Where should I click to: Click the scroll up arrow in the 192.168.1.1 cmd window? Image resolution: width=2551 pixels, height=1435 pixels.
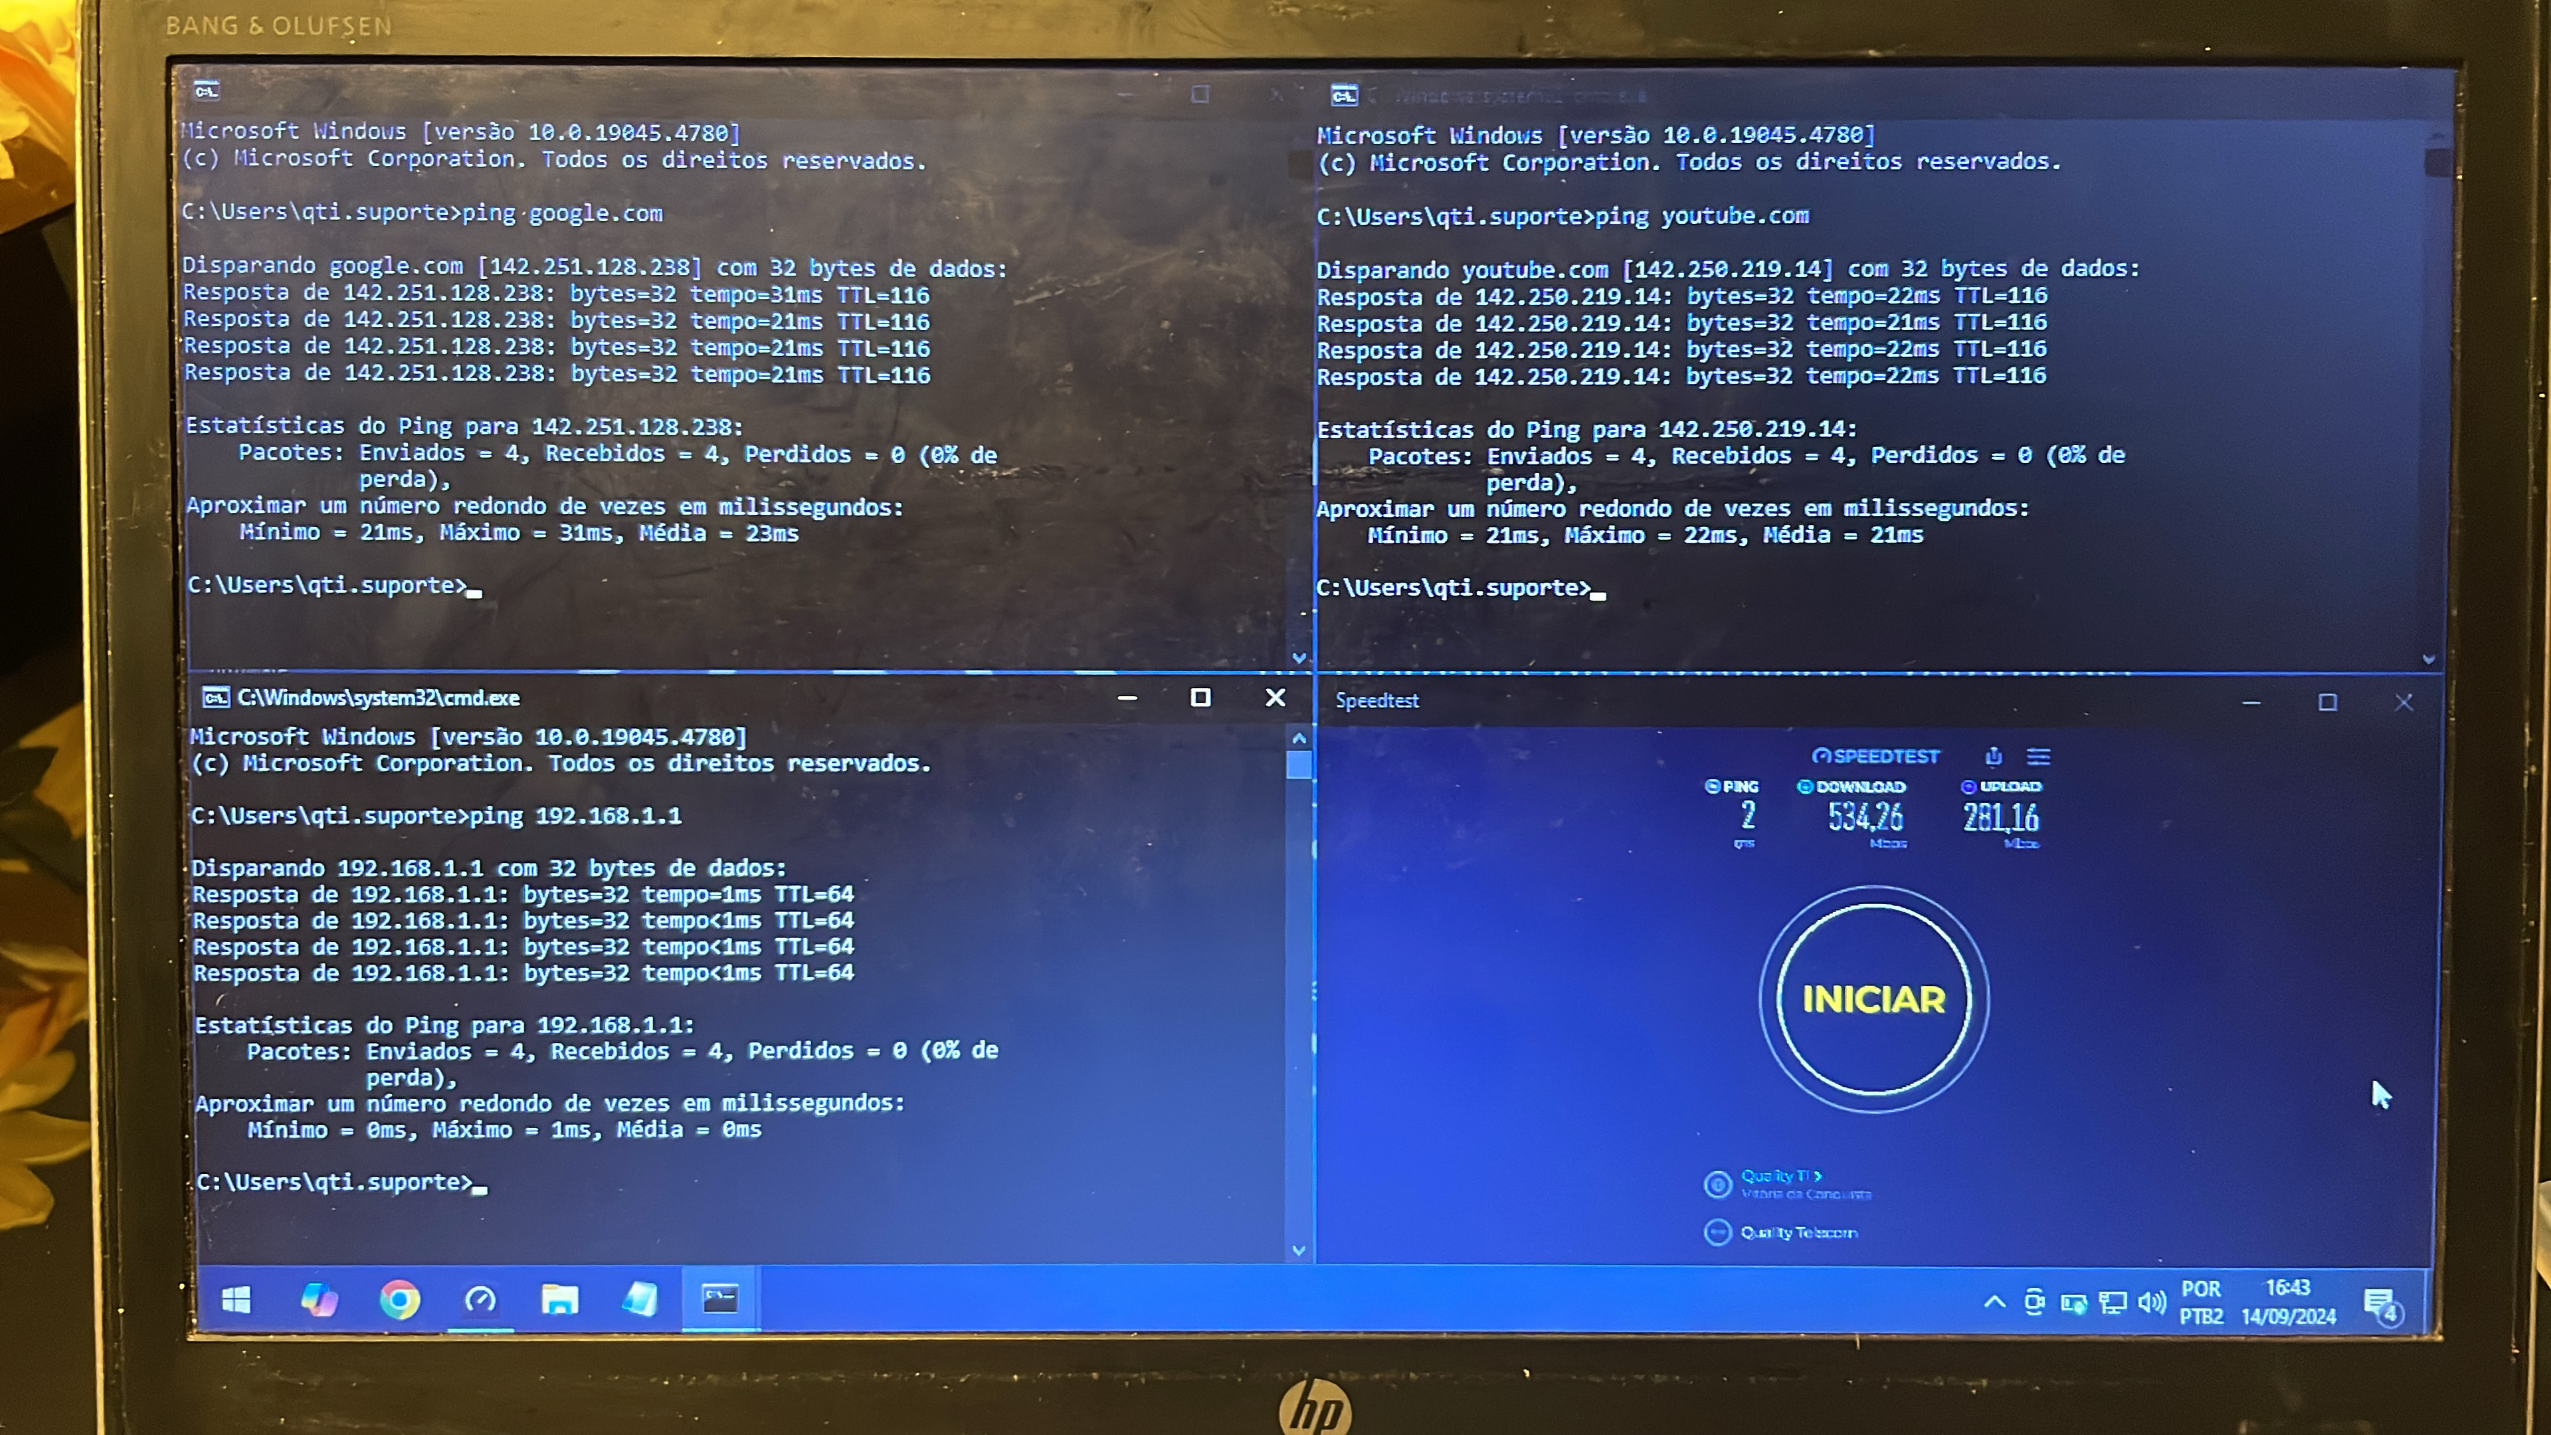click(x=1299, y=739)
